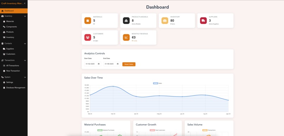
Task: Click the Start Date input field
Action: tap(93, 64)
